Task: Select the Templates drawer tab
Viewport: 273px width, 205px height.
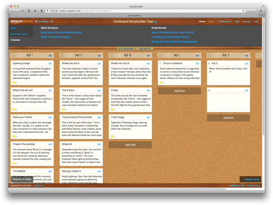Action: [x=15, y=40]
